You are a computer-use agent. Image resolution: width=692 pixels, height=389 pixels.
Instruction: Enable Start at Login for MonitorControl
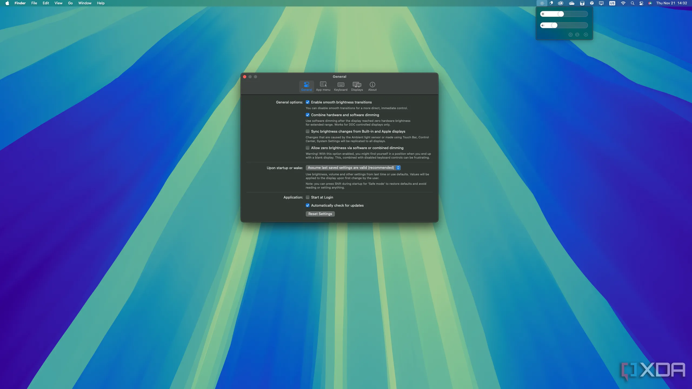coord(308,197)
